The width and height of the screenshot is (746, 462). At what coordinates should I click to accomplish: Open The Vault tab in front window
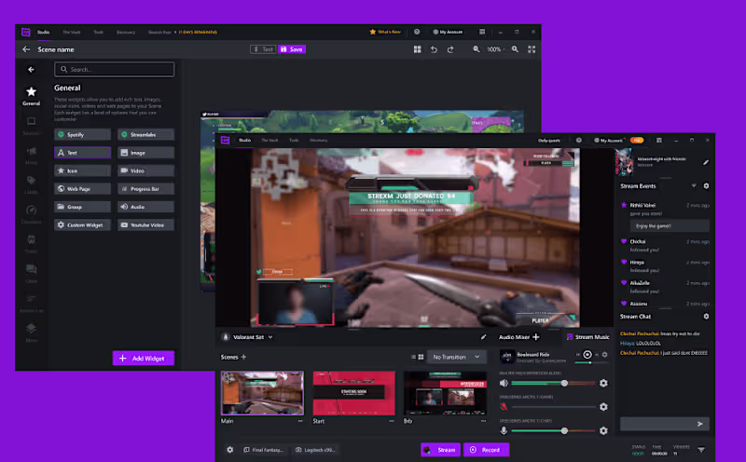pos(269,141)
